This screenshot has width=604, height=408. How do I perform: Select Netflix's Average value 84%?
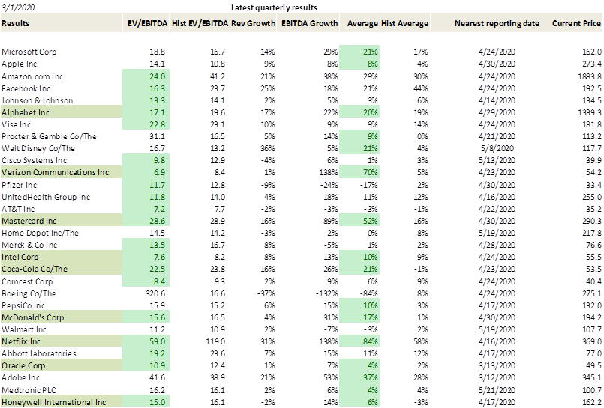[x=360, y=341]
